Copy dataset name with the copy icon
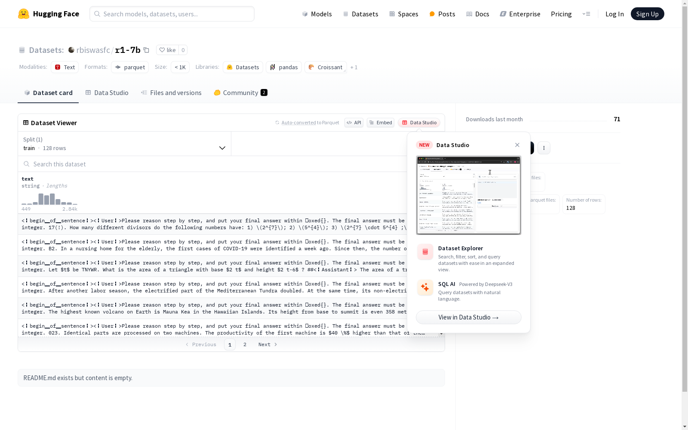Image resolution: width=688 pixels, height=430 pixels. 146,50
